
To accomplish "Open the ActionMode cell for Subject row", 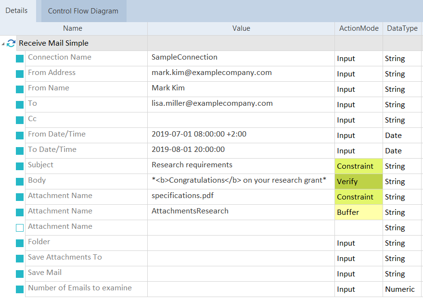I will (359, 166).
